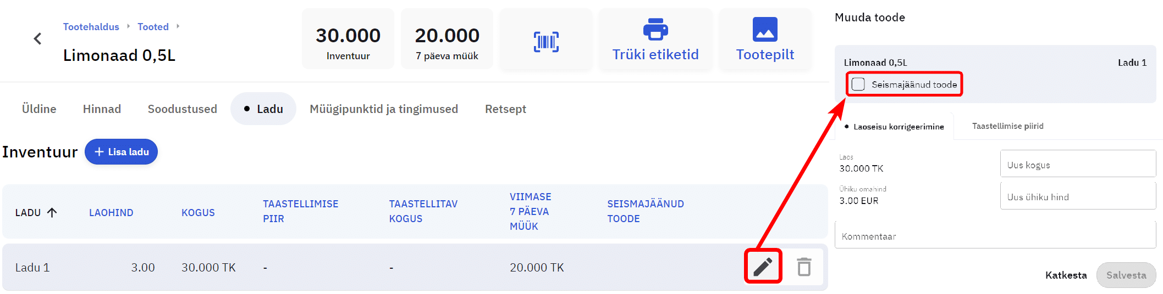1163x294 pixels.
Task: Switch to the Üldine tab
Action: coord(39,109)
